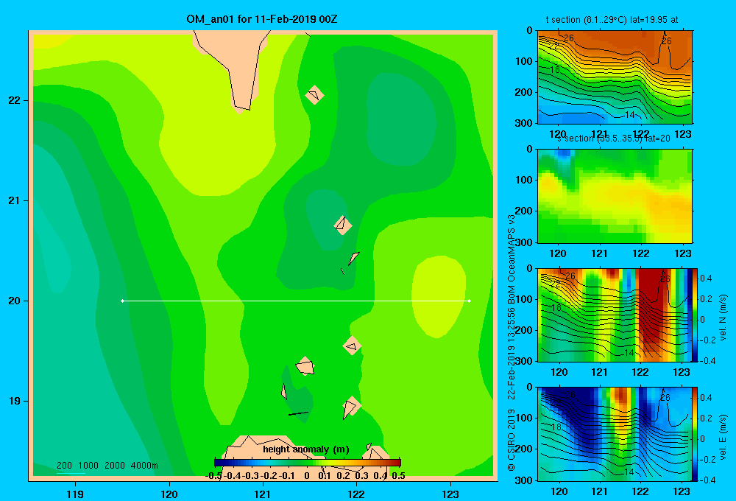This screenshot has height=501, width=736.
Task: Click longitude label 119 below the main map
Action: click(75, 494)
